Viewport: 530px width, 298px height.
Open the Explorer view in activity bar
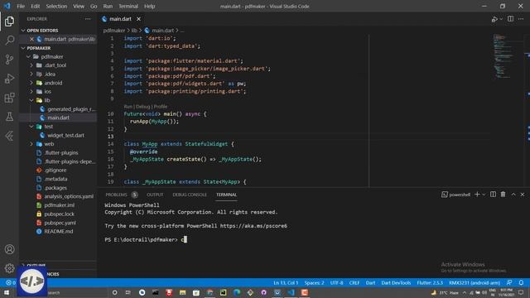pyautogui.click(x=9, y=22)
